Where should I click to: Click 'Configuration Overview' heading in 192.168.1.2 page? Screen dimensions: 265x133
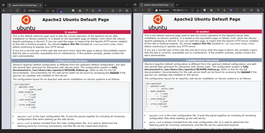coord(202,60)
